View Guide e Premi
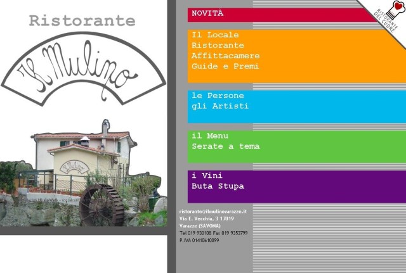The image size is (406, 273). [225, 66]
